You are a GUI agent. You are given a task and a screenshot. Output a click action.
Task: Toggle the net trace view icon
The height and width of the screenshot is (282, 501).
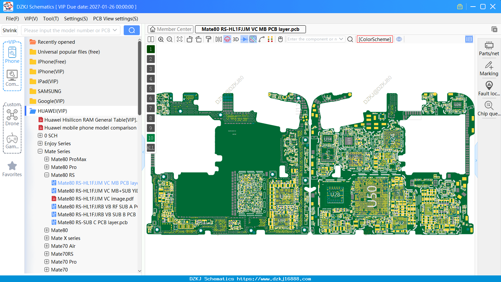click(253, 39)
